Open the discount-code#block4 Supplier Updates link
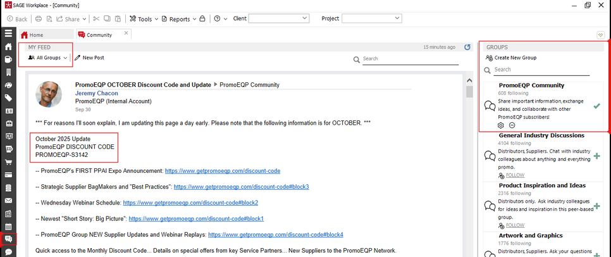Image resolution: width=611 pixels, height=257 pixels. pyautogui.click(x=276, y=235)
